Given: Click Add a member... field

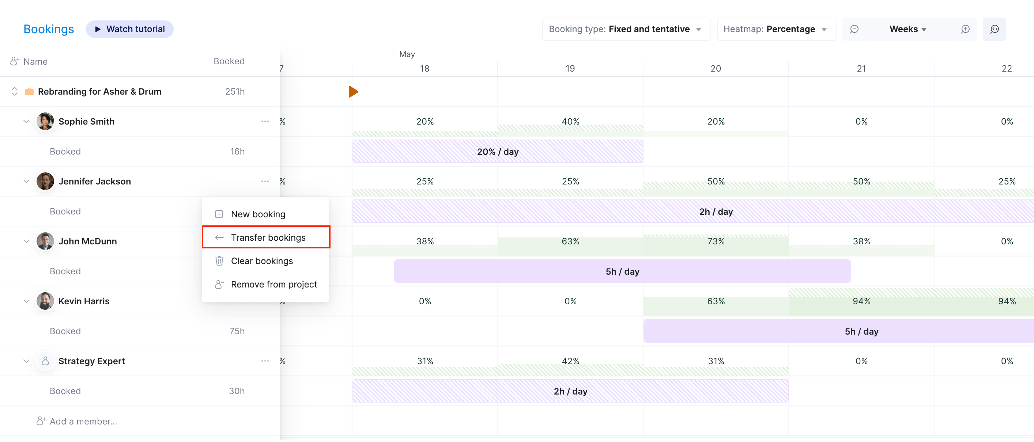Looking at the screenshot, I should [x=83, y=421].
